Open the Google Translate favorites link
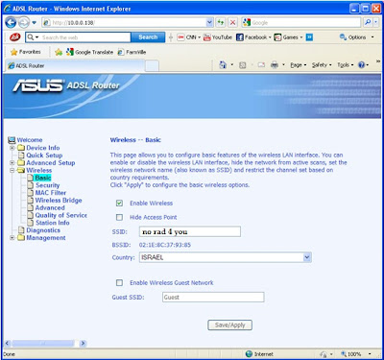Screen dimensions: 384x360 point(89,52)
